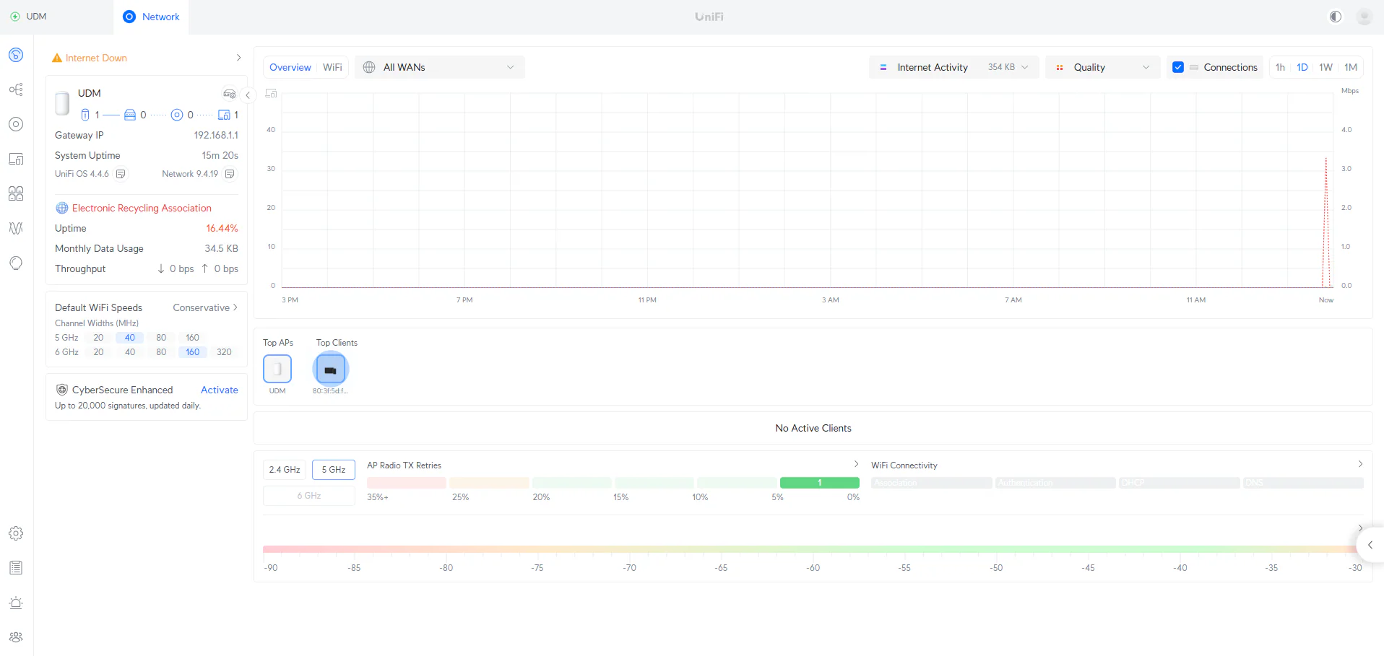View Network 9.4.19 release notes icon

point(230,174)
